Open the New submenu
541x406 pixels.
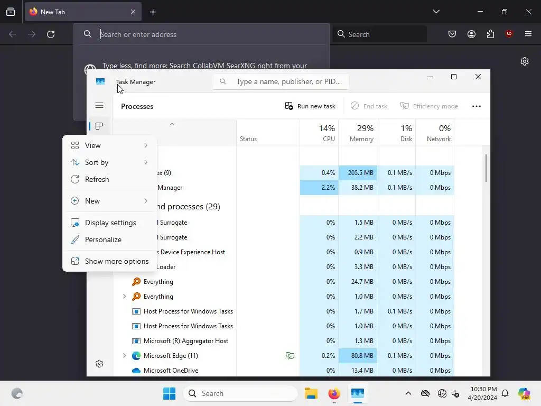tap(109, 201)
